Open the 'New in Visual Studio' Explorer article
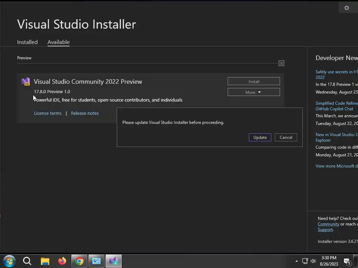This screenshot has width=358, height=268. (337, 137)
